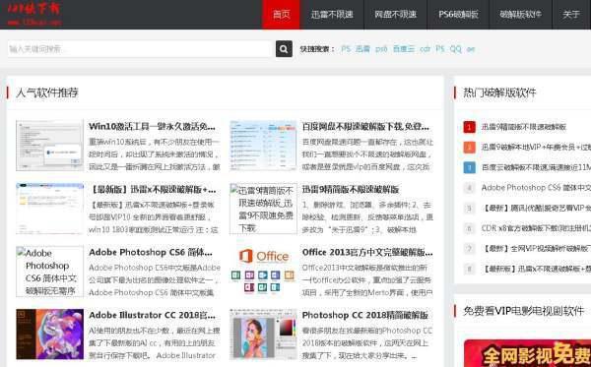Open sidebar item 迅雷9破解本地VIP+年费会员
The height and width of the screenshot is (367, 591).
536,148
